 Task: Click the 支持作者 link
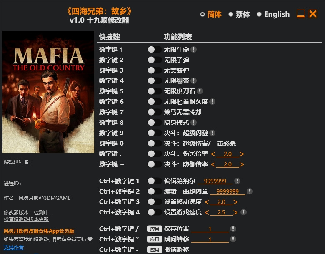[x=14, y=248]
